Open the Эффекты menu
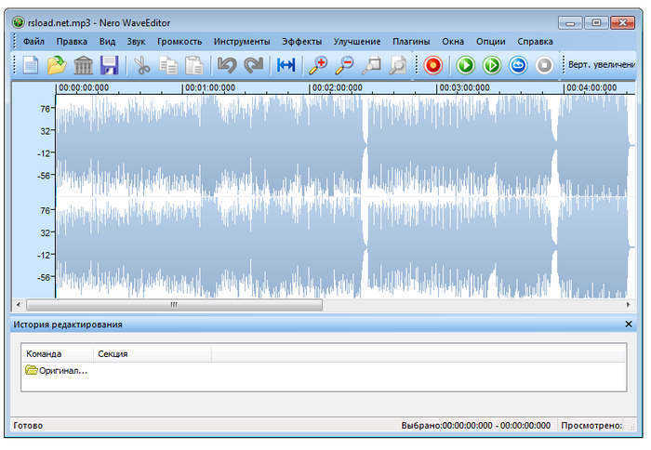 coord(302,42)
